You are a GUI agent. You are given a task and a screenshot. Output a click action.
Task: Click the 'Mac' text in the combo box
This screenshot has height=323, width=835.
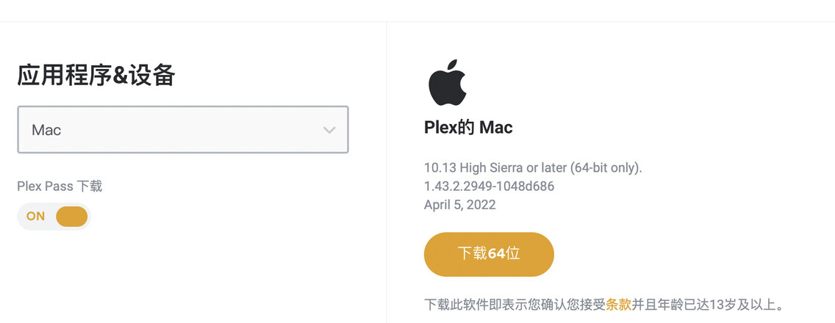46,131
